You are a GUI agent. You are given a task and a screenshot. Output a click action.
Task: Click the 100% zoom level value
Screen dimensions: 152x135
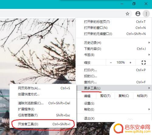point(121,62)
